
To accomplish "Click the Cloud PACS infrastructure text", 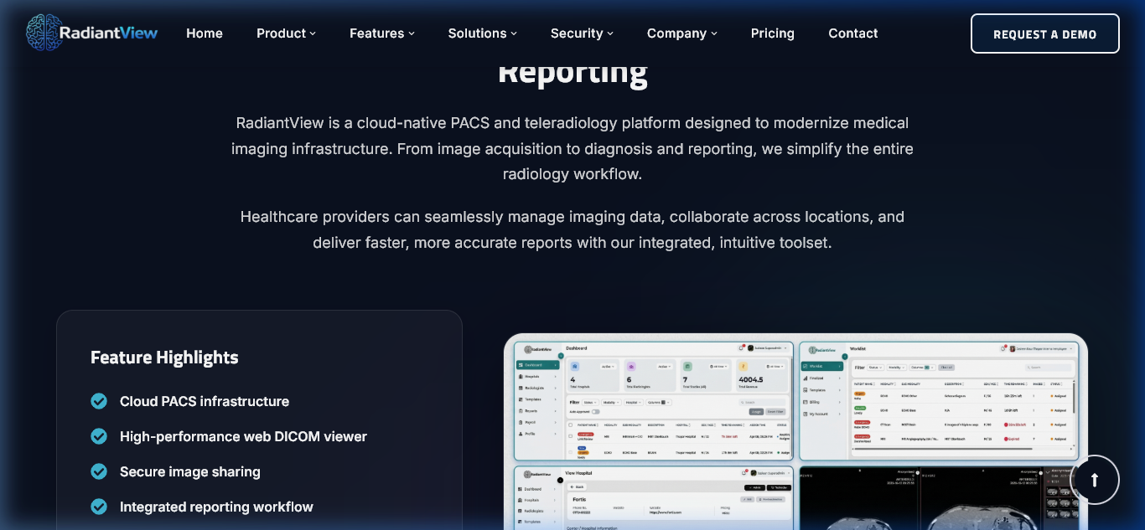I will (x=205, y=401).
